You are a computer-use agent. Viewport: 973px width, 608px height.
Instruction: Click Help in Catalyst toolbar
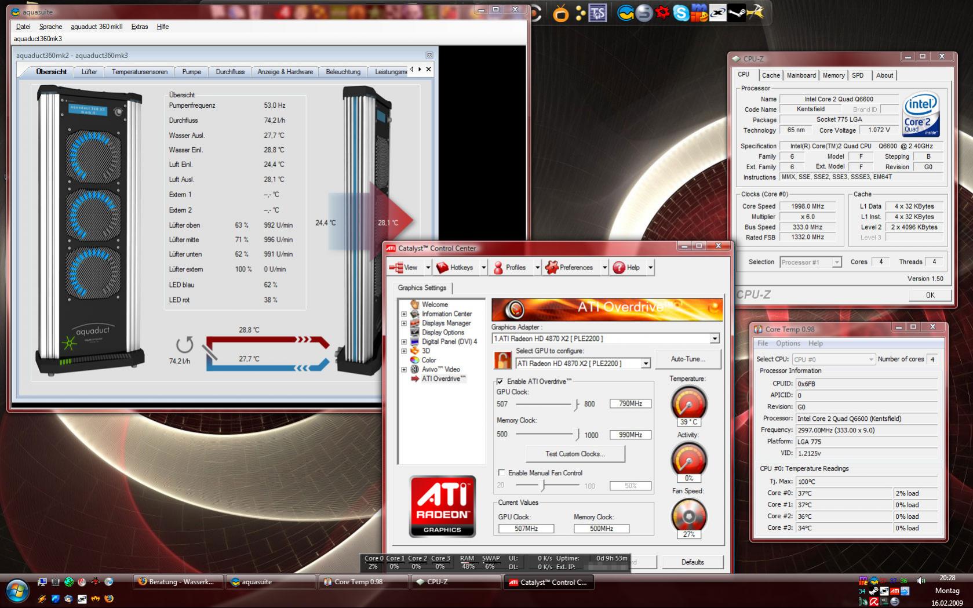pyautogui.click(x=626, y=267)
